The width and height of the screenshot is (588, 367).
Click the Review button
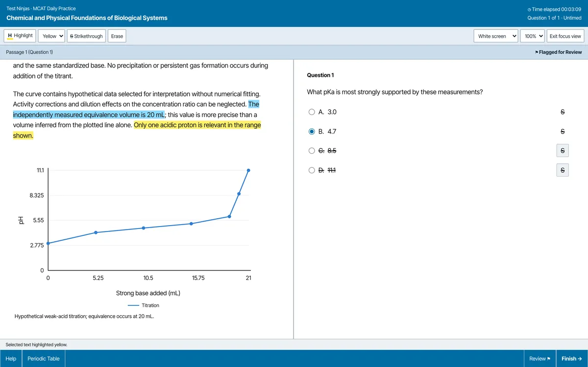540,359
